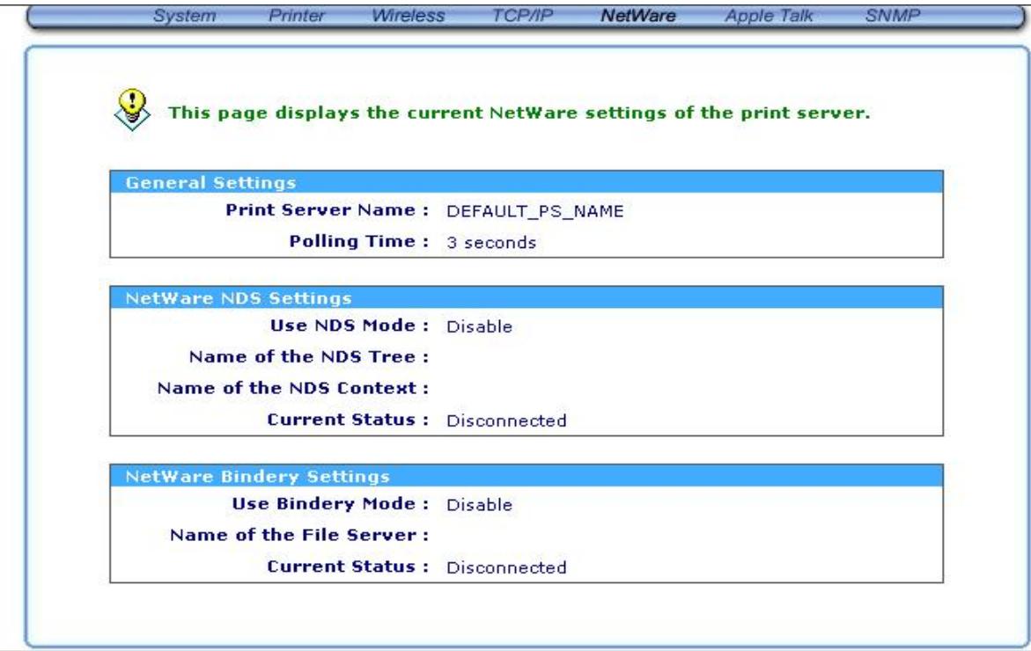Click the General Settings header

pos(526,182)
